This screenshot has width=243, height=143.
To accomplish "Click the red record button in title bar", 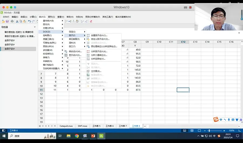I will pos(190,7).
